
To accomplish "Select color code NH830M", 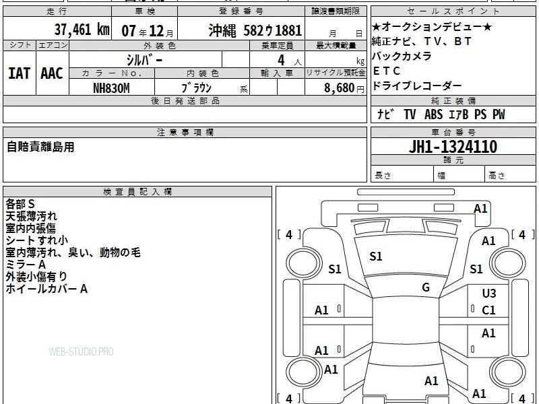I will [111, 88].
